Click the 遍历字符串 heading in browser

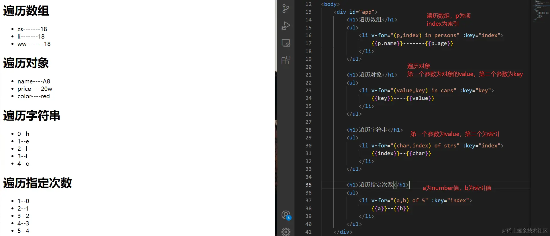[32, 116]
